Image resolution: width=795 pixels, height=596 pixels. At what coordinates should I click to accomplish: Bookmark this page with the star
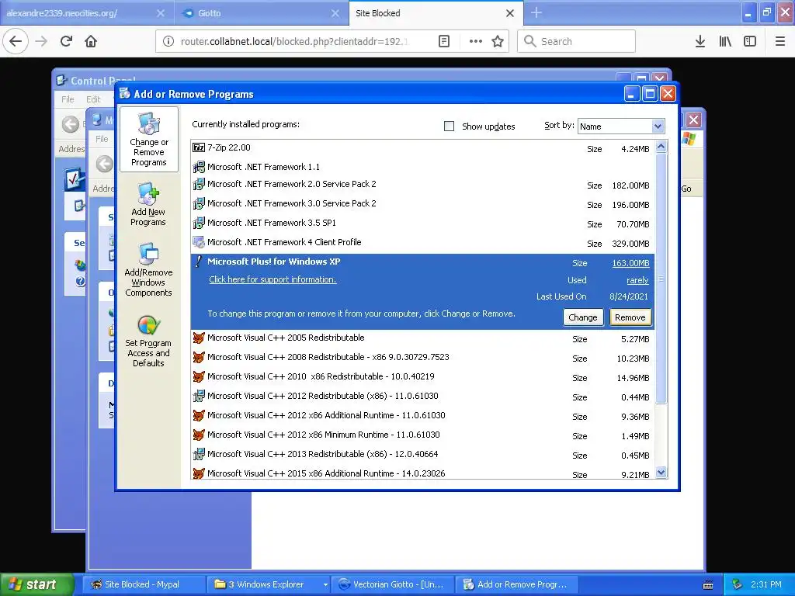[498, 41]
